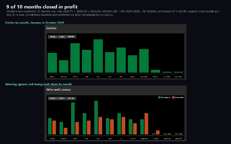This screenshot has height=144, width=231.
Task: Click the green Winning deals legend swatch
Action: pos(159,98)
